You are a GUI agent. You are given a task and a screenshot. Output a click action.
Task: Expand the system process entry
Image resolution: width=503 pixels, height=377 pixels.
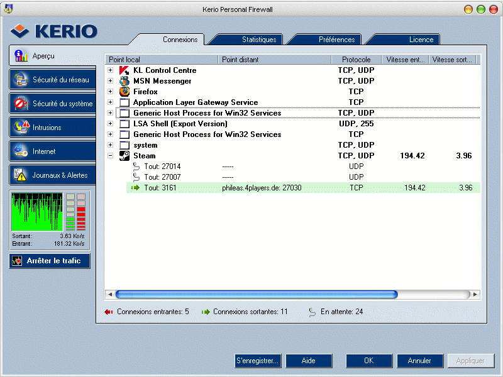pyautogui.click(x=111, y=145)
